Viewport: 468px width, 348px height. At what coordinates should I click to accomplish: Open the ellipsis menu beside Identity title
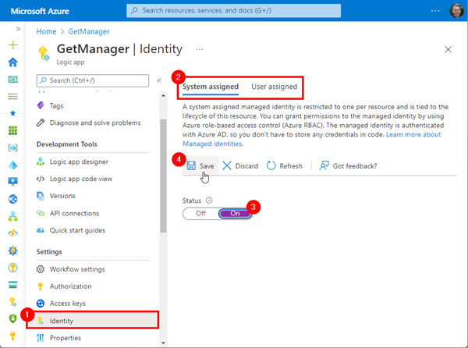200,49
